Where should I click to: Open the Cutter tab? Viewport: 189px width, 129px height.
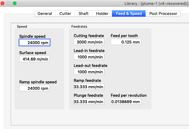click(65, 14)
